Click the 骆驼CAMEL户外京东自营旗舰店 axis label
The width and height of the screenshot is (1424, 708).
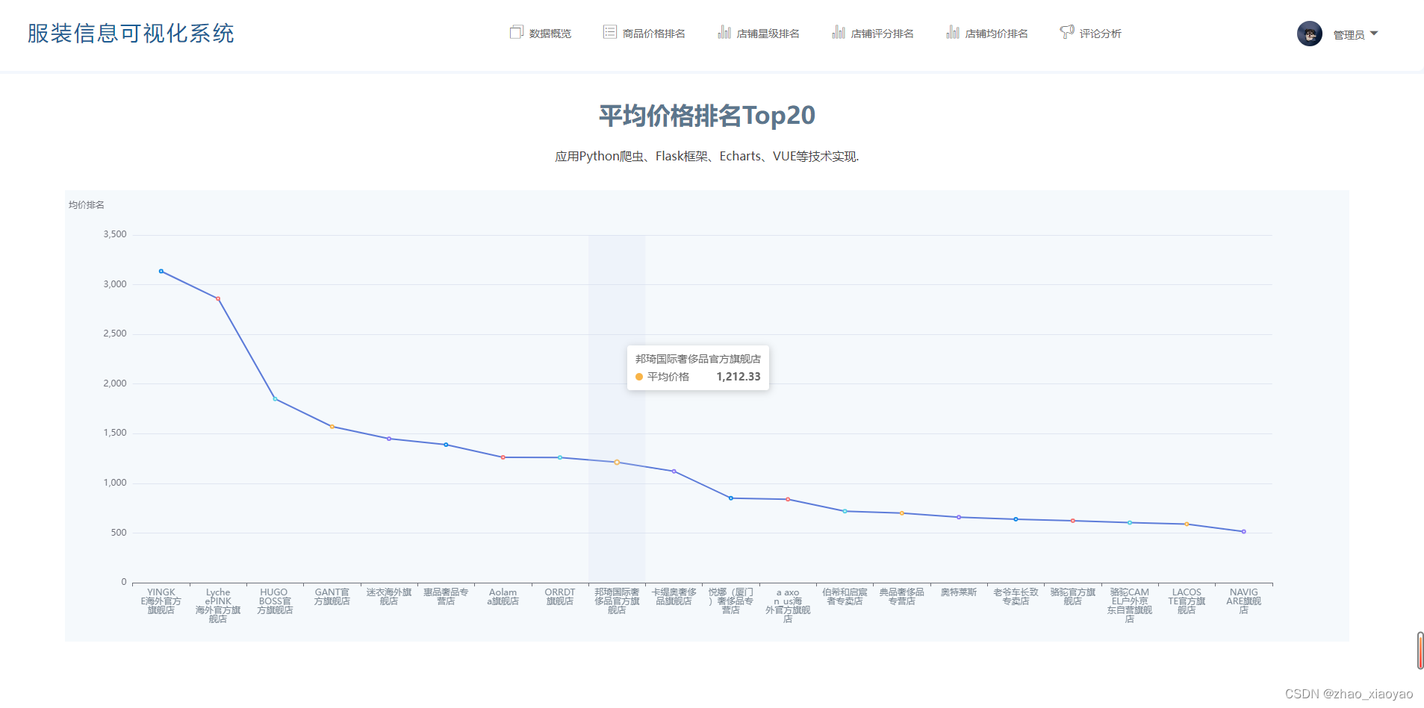1130,606
